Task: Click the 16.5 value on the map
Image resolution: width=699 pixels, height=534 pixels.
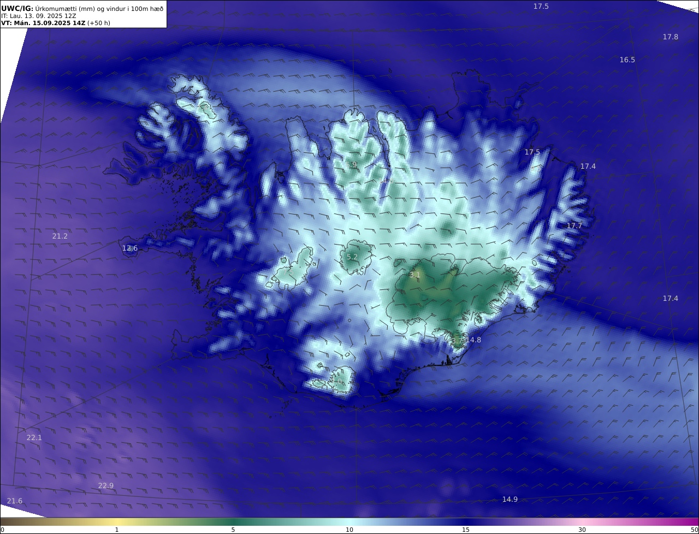Action: coord(627,60)
